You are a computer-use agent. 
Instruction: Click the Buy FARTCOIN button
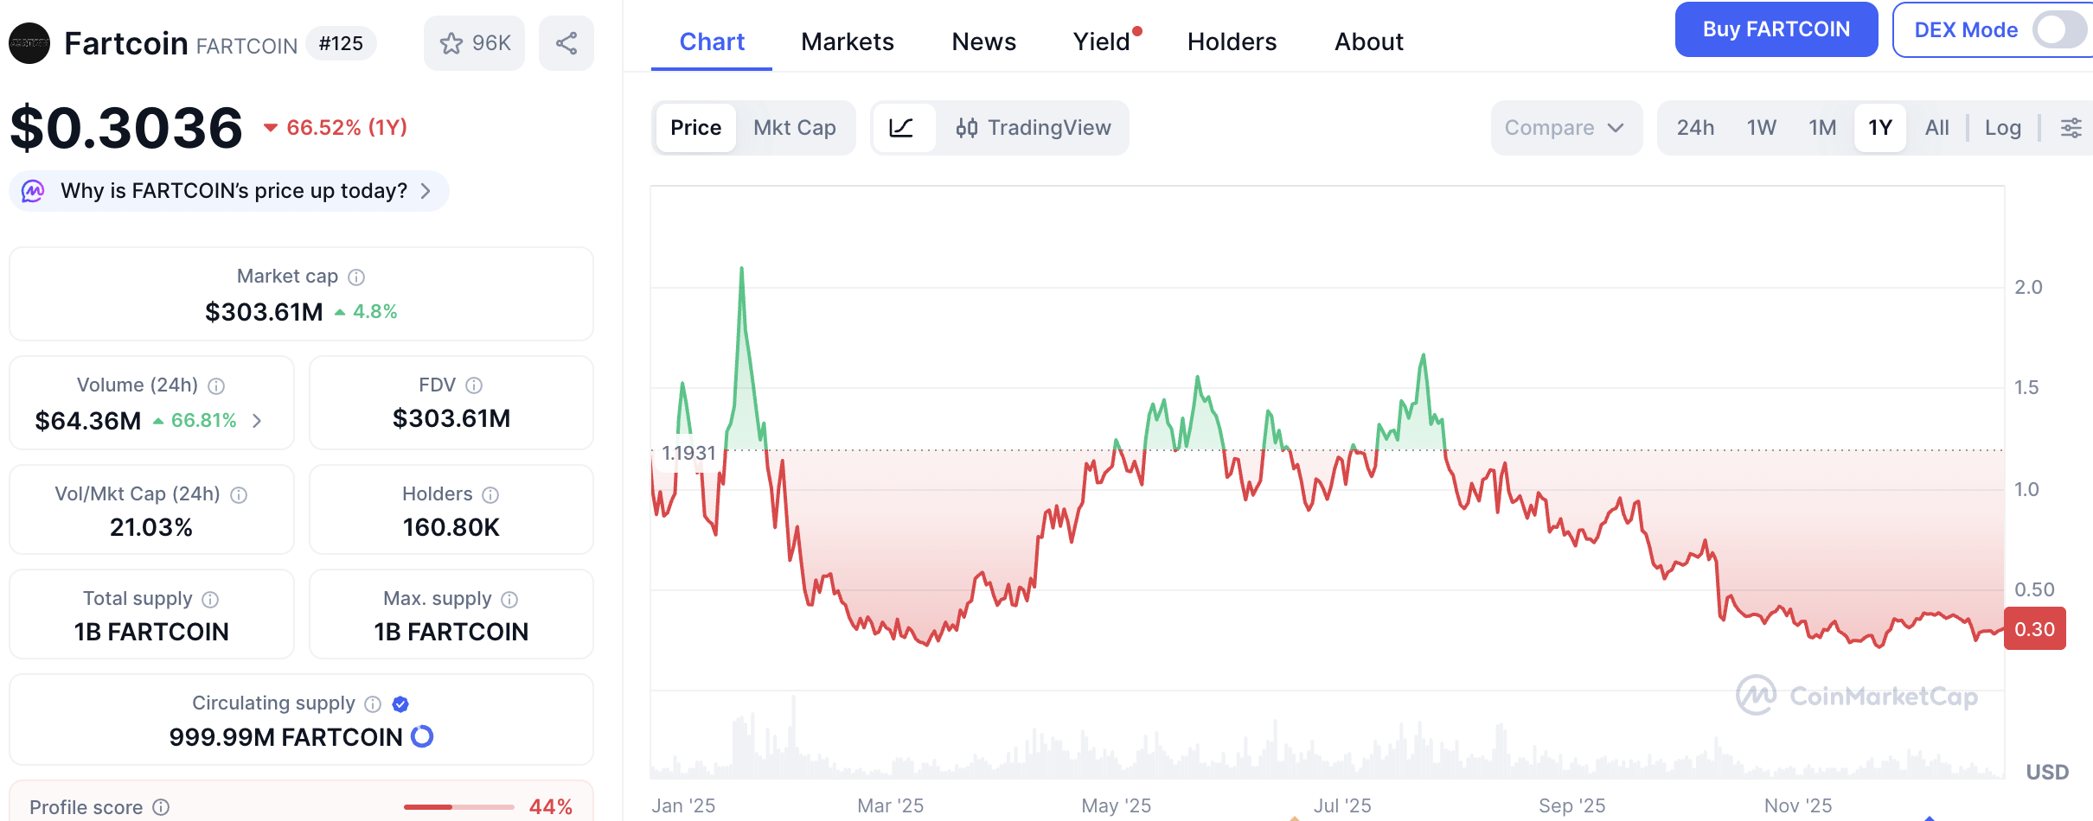(x=1776, y=29)
